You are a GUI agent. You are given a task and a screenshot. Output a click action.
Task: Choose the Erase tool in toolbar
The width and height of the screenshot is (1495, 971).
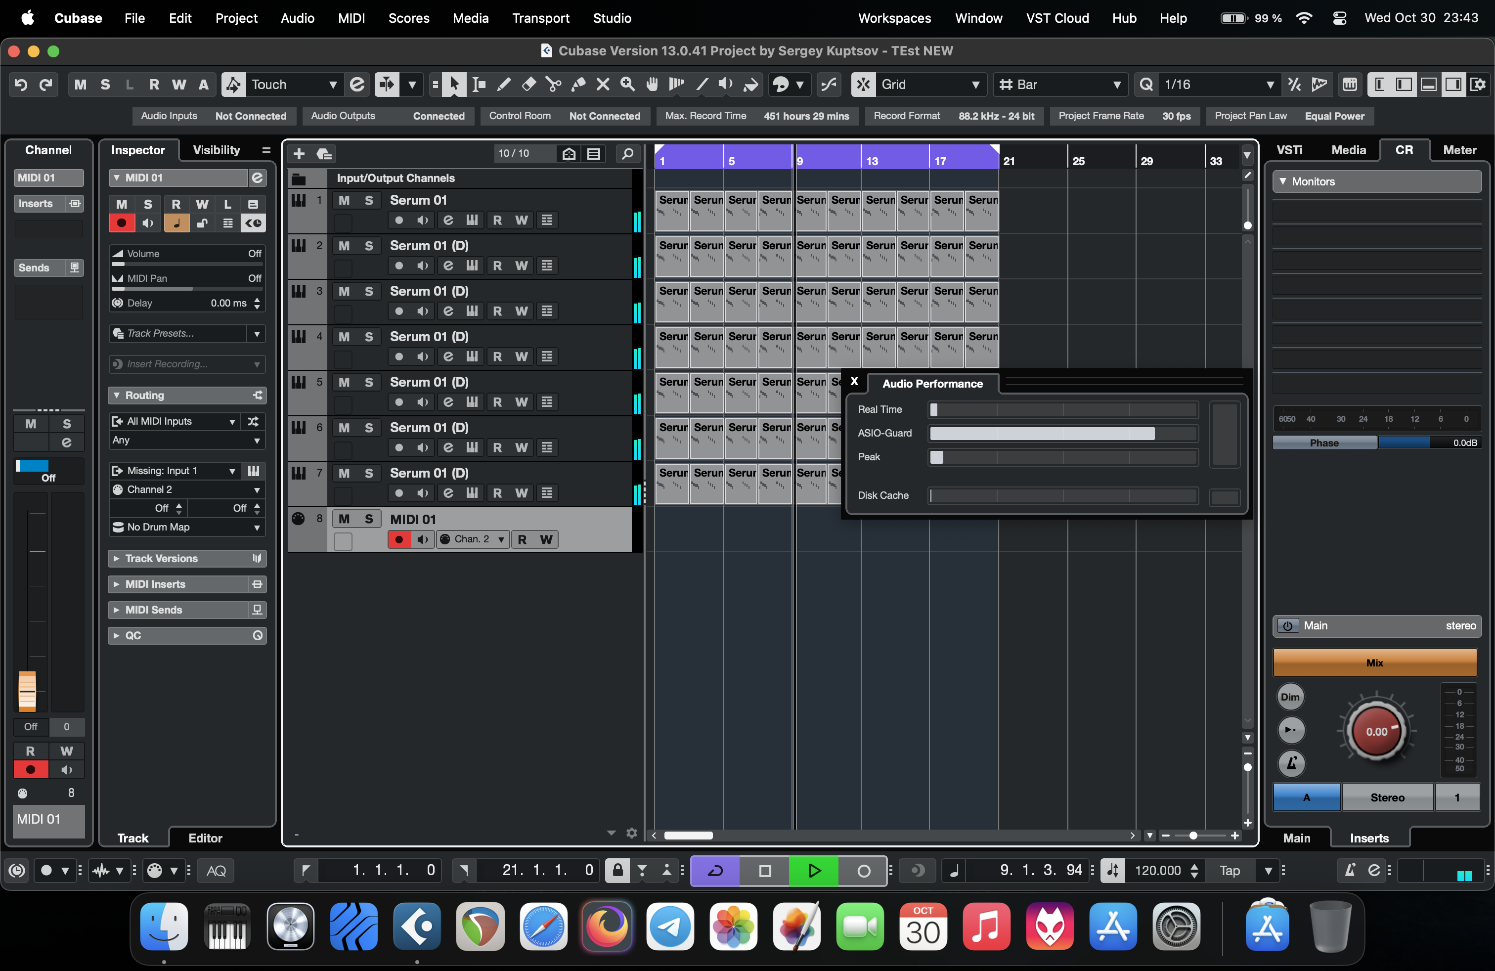[x=529, y=84]
